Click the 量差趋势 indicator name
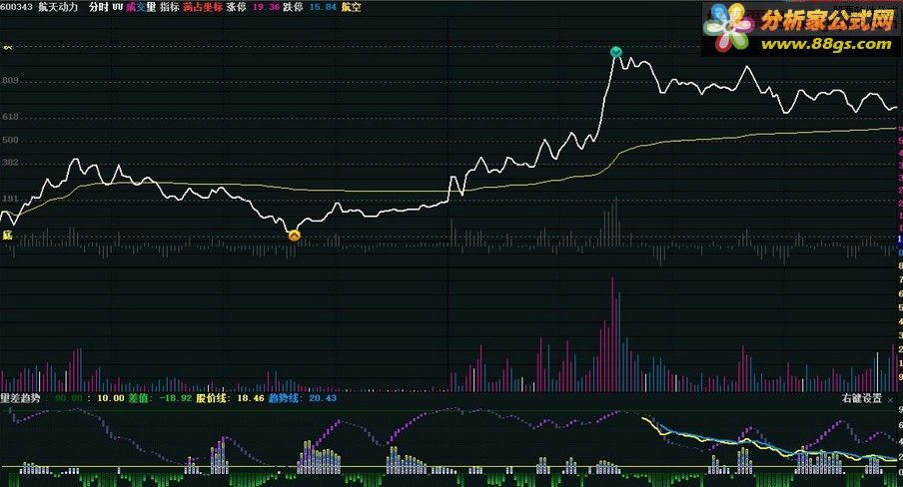Screen dimensions: 903x487 coord(20,398)
